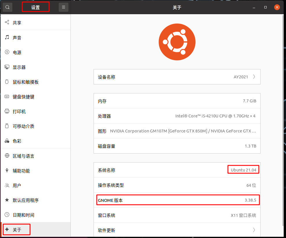The image size is (286, 238).
Task: Click the monitor icon beside 显示器
Action: [7, 67]
